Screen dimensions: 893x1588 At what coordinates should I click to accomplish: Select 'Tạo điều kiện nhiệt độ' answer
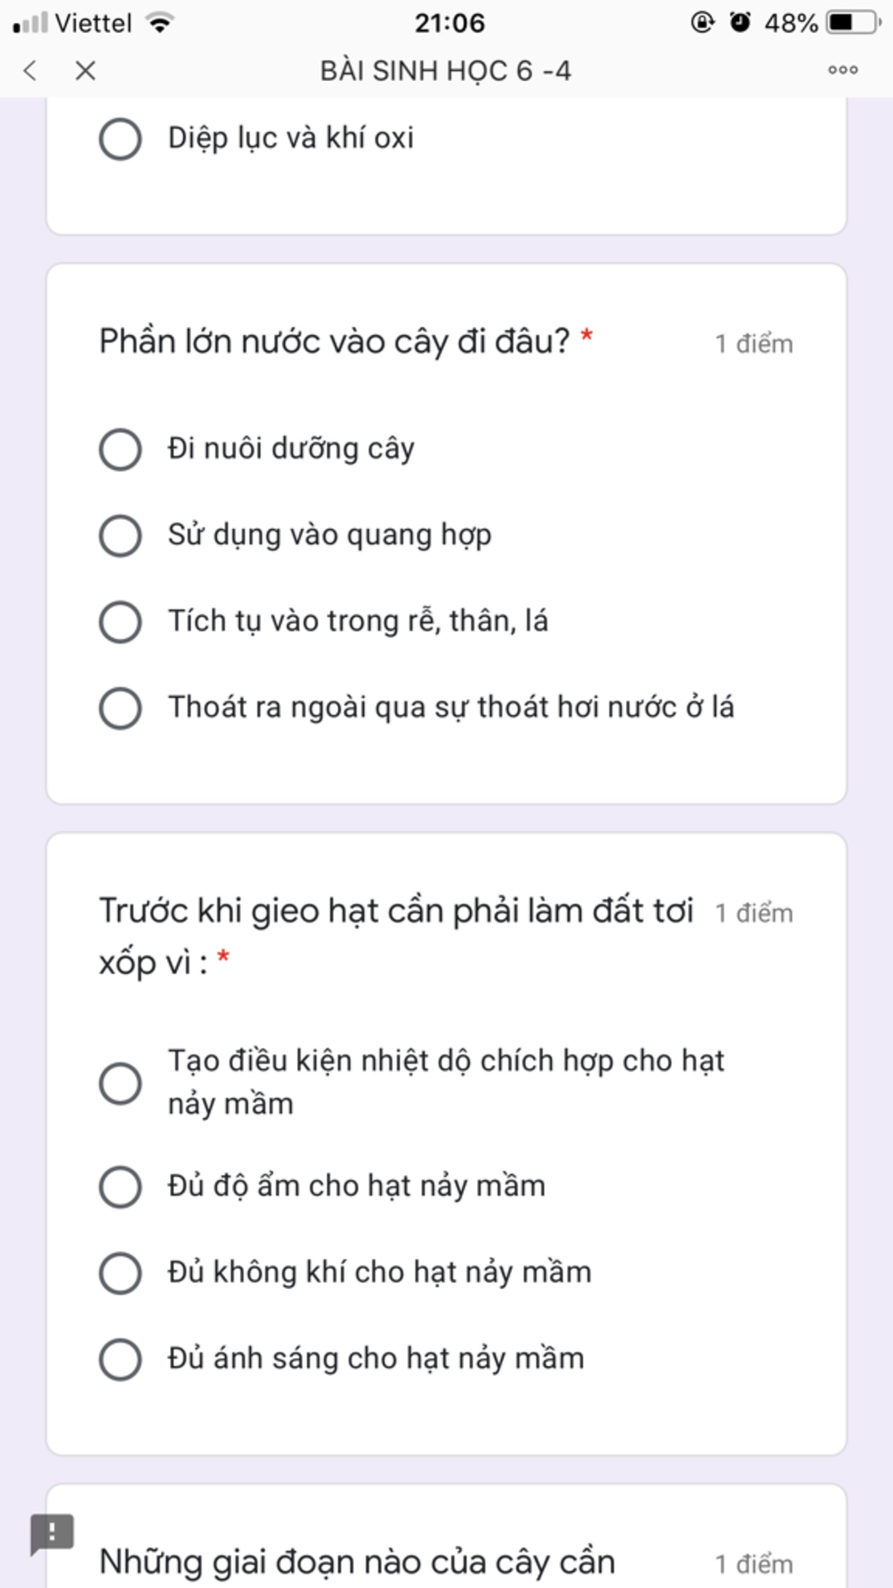click(120, 1083)
